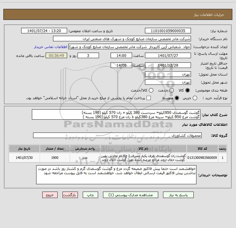236x228 pixels.
Task: Click the price validity time beside 1401/12/29
Action: 121,65
